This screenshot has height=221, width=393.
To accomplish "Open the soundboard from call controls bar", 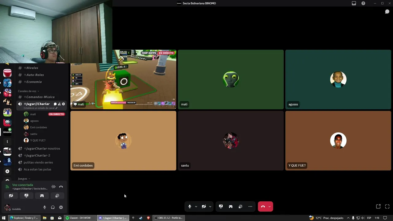I will coord(240,207).
